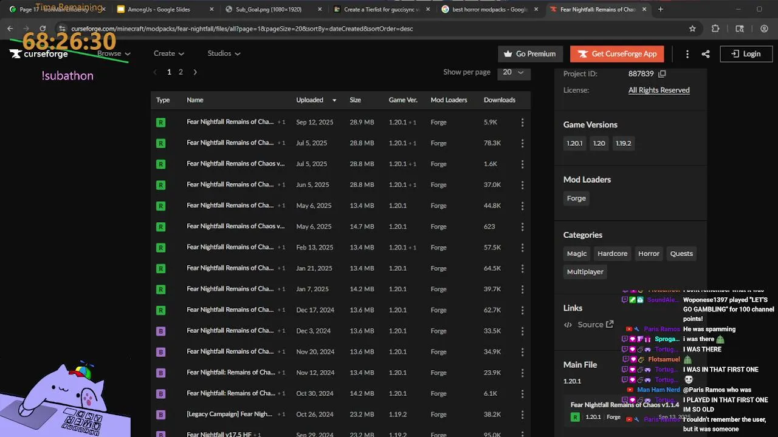Expand the Create menu

(169, 53)
